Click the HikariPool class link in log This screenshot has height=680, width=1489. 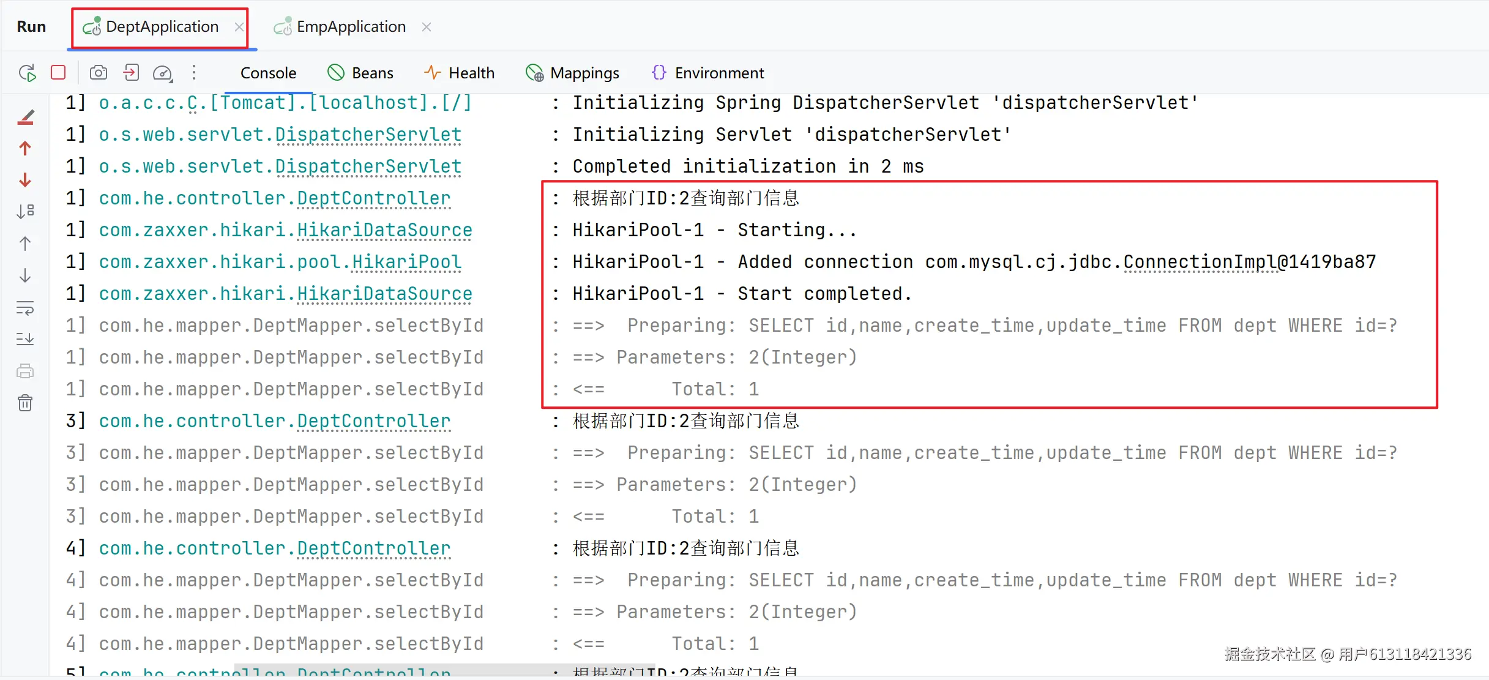pos(406,262)
